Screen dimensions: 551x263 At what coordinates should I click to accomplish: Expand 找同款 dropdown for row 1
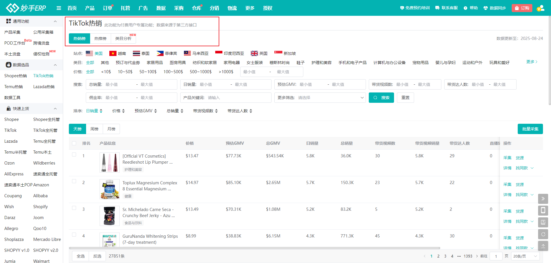click(525, 168)
